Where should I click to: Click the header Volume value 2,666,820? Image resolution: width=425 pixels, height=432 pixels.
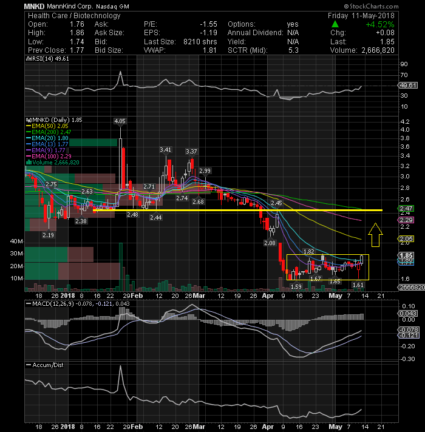[378, 50]
